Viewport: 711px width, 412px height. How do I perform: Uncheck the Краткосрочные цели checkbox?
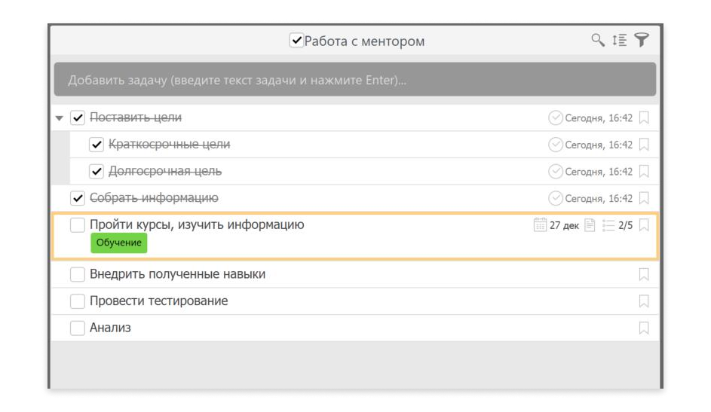coord(96,145)
